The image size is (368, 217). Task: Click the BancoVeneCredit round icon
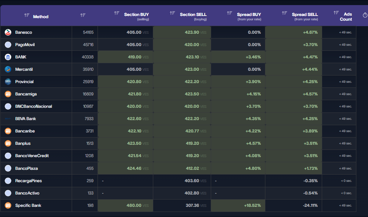(8, 156)
